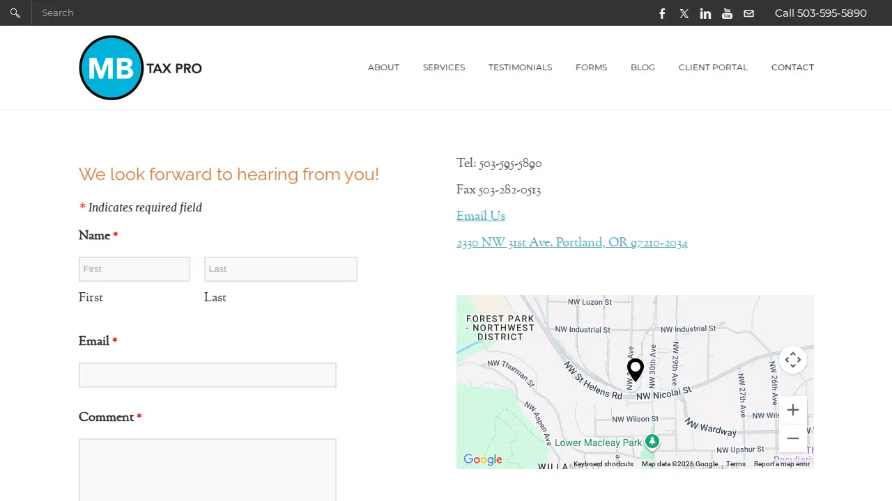Zoom out on the map
The width and height of the screenshot is (892, 501).
(x=792, y=438)
